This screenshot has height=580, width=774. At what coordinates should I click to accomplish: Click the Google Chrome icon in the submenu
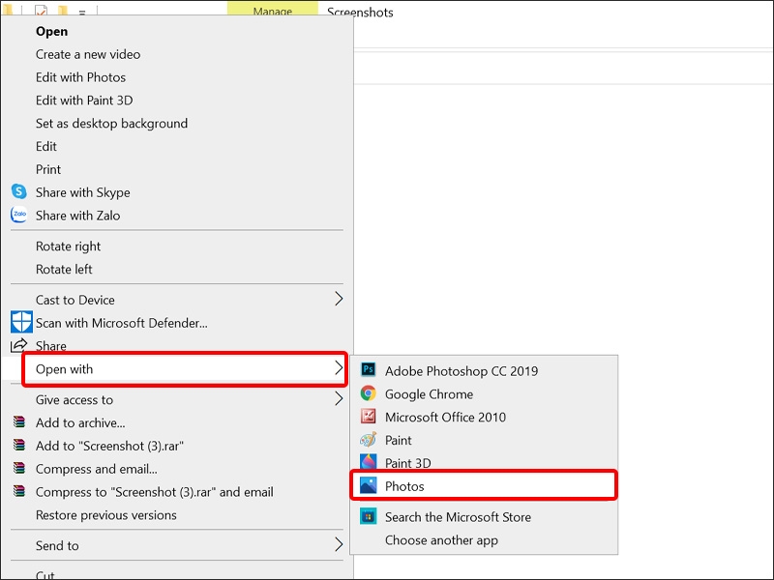pos(369,393)
